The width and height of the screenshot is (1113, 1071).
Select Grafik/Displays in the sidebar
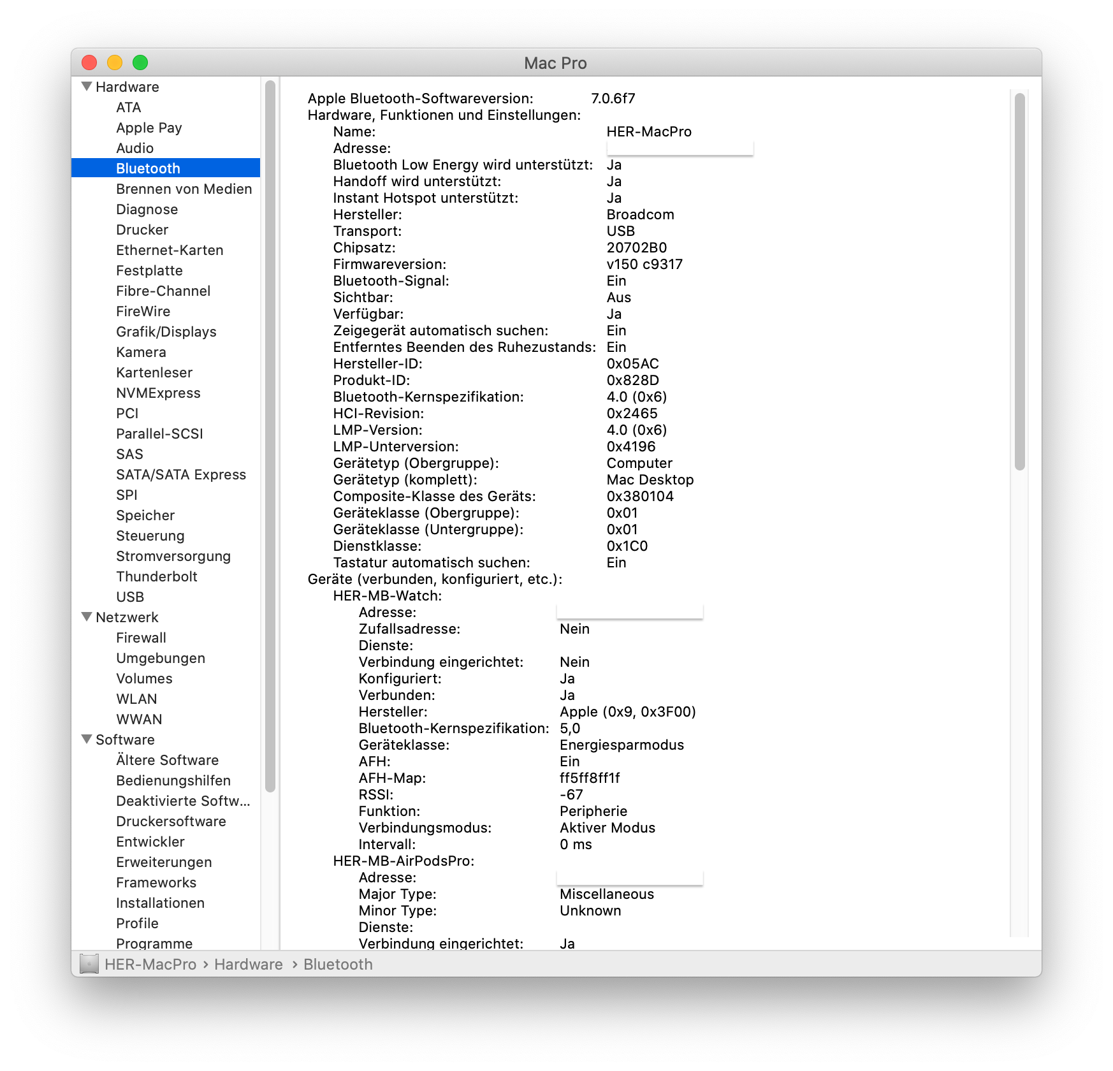click(x=166, y=331)
